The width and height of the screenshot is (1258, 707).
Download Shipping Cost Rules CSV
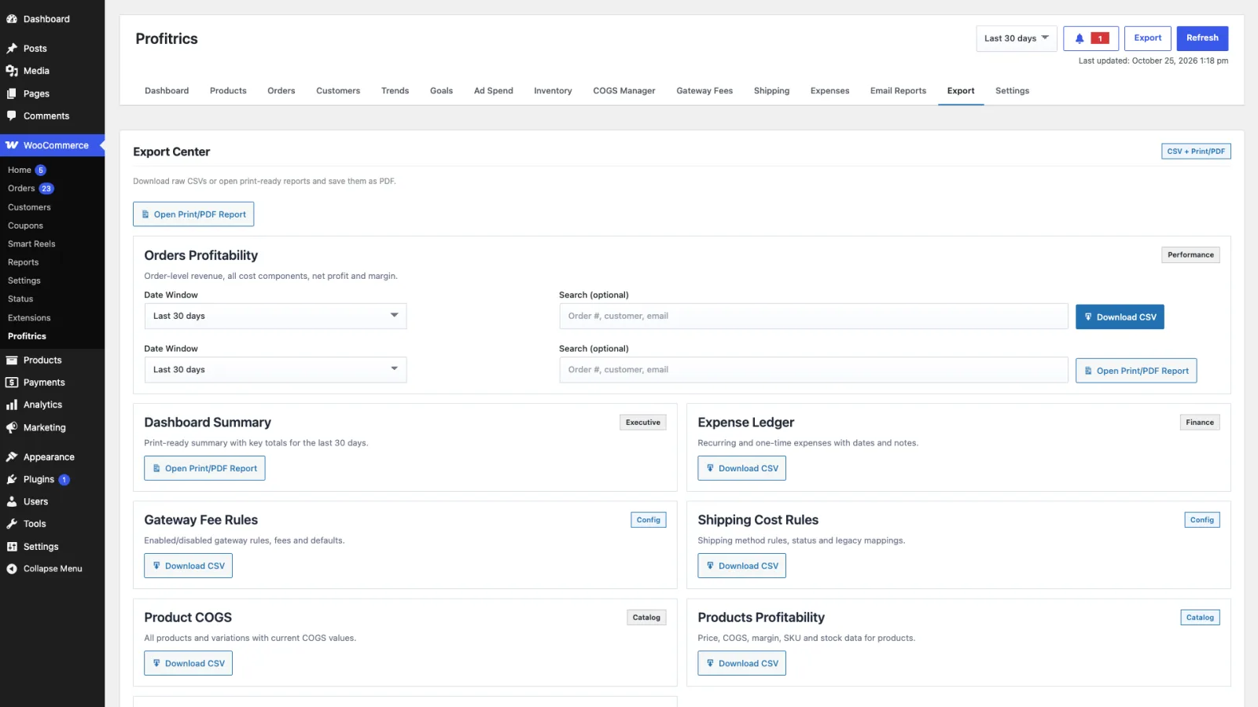pos(741,566)
